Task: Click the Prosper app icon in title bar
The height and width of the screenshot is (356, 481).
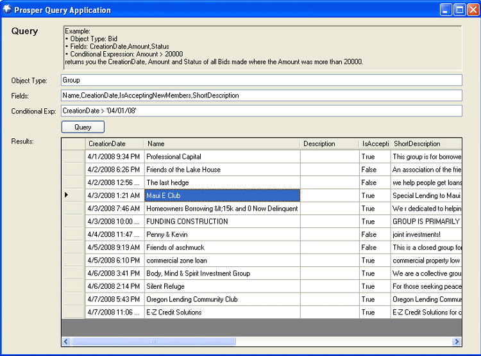Action: (x=7, y=10)
